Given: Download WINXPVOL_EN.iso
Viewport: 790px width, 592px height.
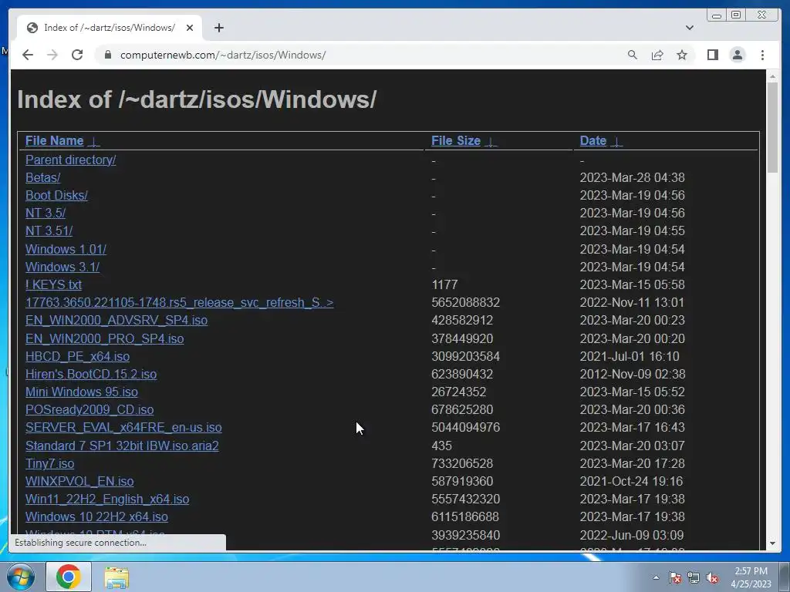Looking at the screenshot, I should 79,481.
